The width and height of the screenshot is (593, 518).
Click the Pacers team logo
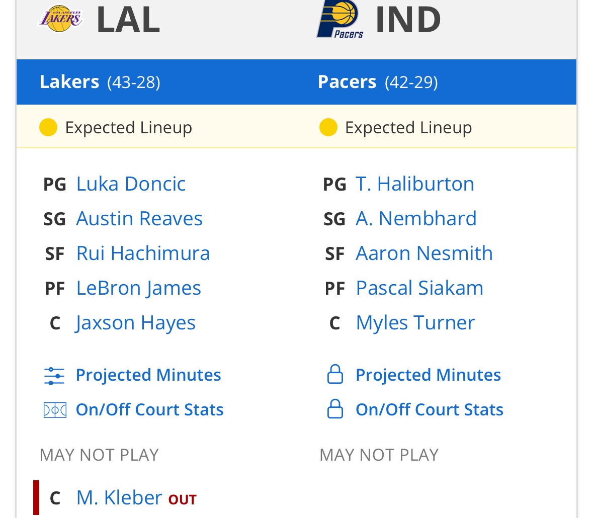click(x=340, y=19)
